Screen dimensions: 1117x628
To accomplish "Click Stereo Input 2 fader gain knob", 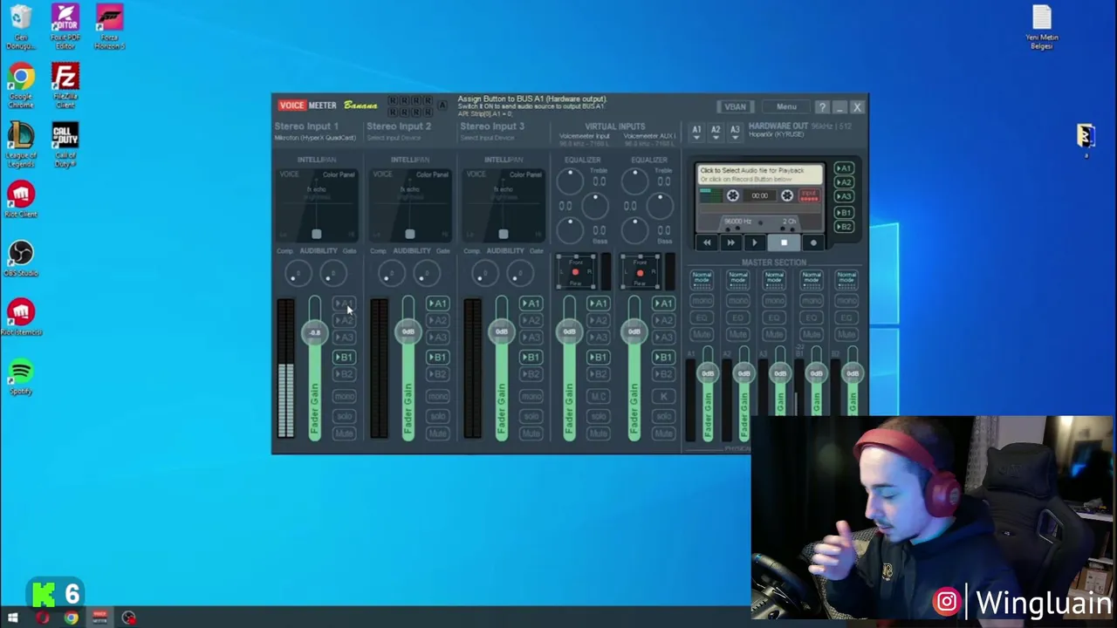I will [x=408, y=331].
